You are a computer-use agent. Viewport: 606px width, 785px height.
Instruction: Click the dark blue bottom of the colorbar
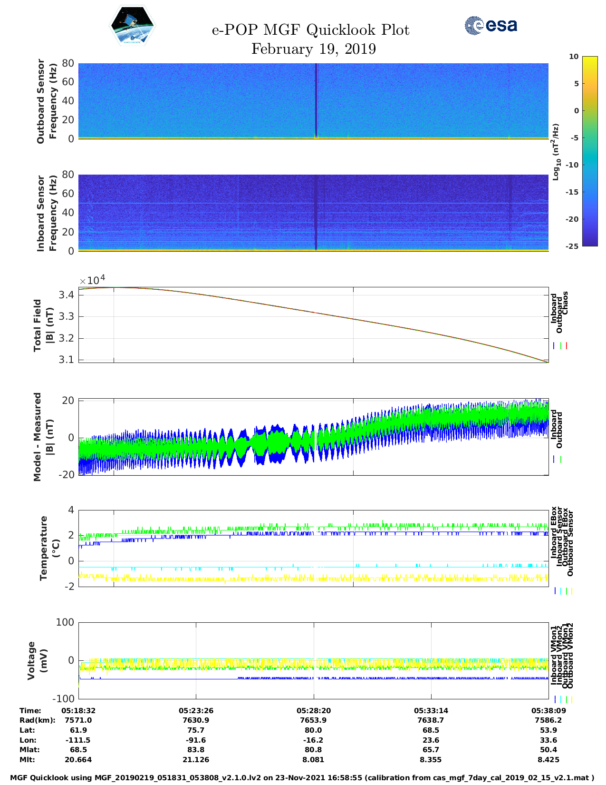[x=589, y=243]
